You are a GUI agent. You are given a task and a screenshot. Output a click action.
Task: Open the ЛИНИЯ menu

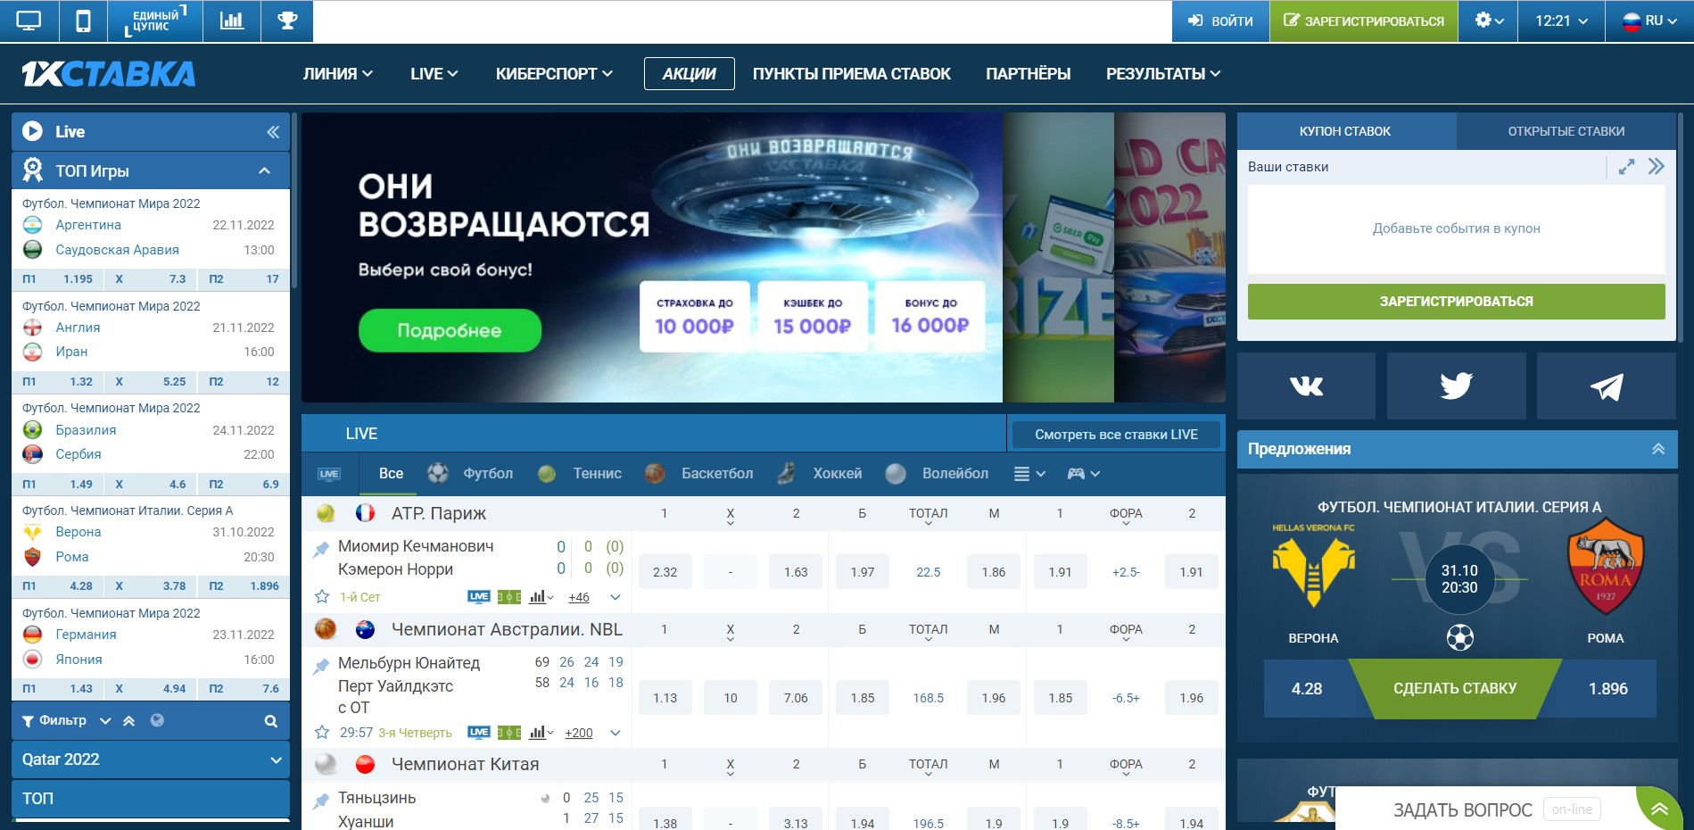338,74
